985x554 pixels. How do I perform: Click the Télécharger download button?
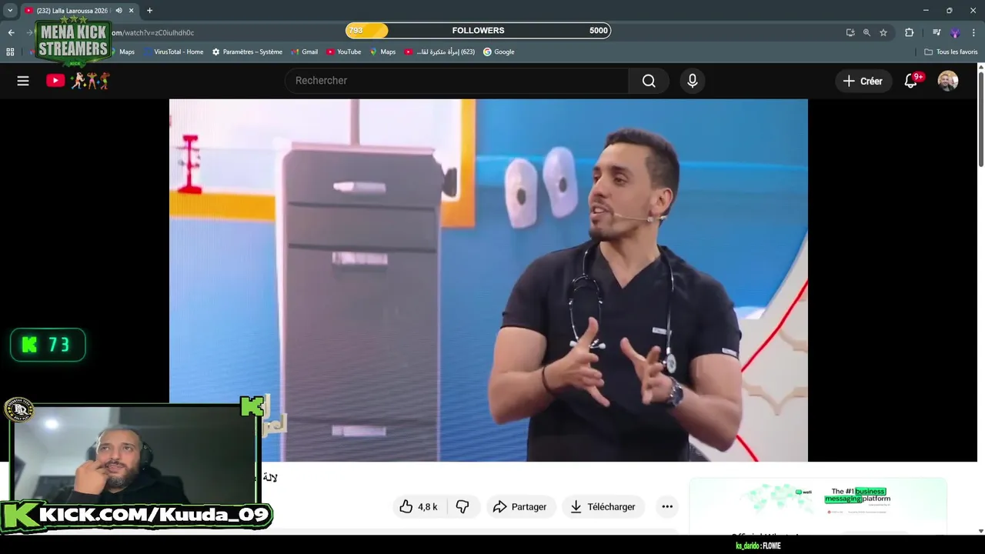603,506
